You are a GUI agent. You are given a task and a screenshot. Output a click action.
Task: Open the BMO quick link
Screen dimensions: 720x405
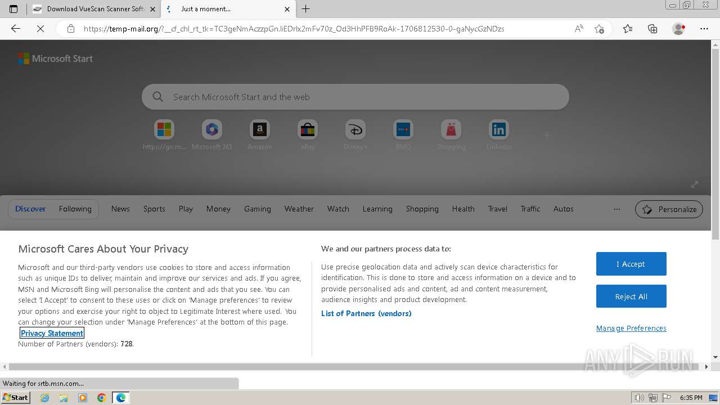coord(403,136)
